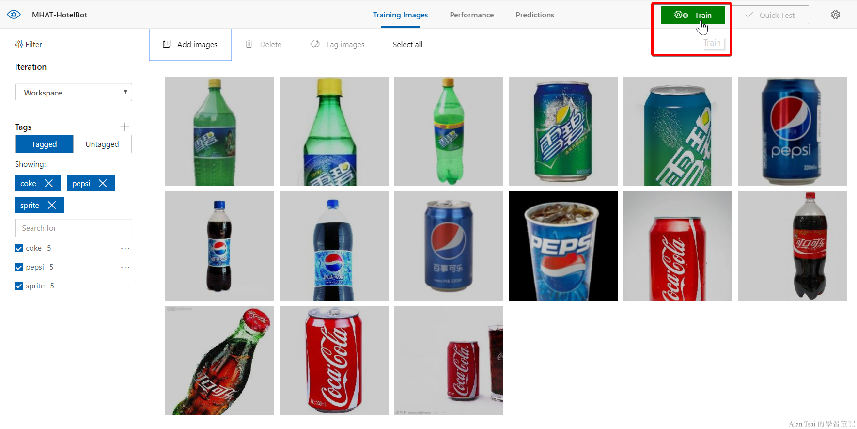Viewport: 857px width, 429px height.
Task: Click the Tag images label icon
Action: coord(315,44)
